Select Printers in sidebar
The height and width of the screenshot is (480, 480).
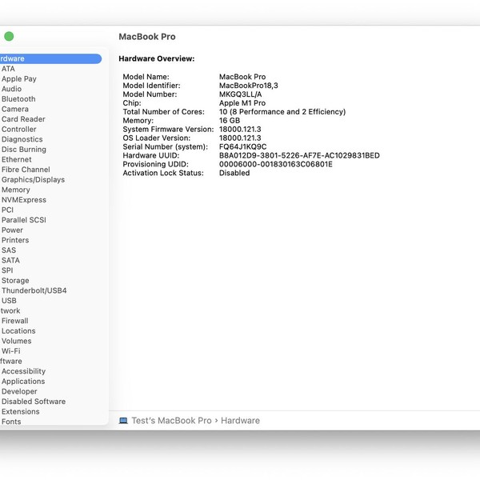pos(15,240)
